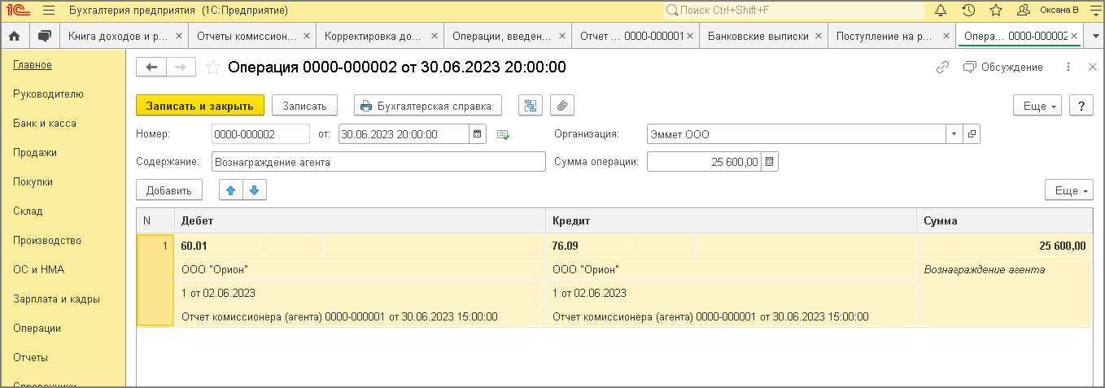This screenshot has height=388, width=1105.
Task: Open notifications bell icon
Action: [x=941, y=11]
